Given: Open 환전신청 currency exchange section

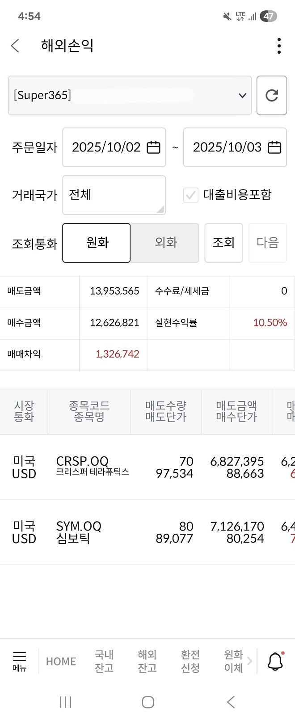Looking at the screenshot, I should click(190, 660).
